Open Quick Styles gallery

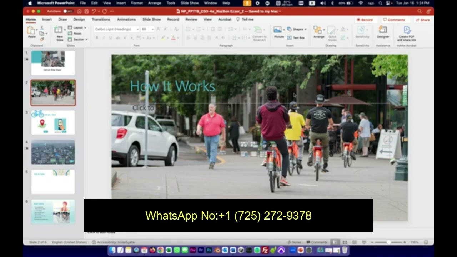[332, 34]
